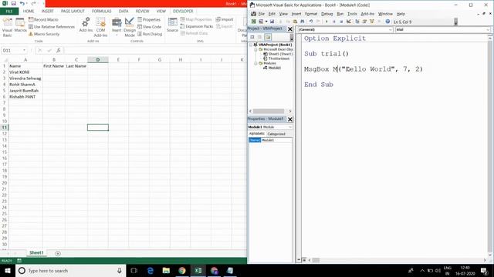Add a new sheet with plus button
494x277 pixels.
coord(58,253)
